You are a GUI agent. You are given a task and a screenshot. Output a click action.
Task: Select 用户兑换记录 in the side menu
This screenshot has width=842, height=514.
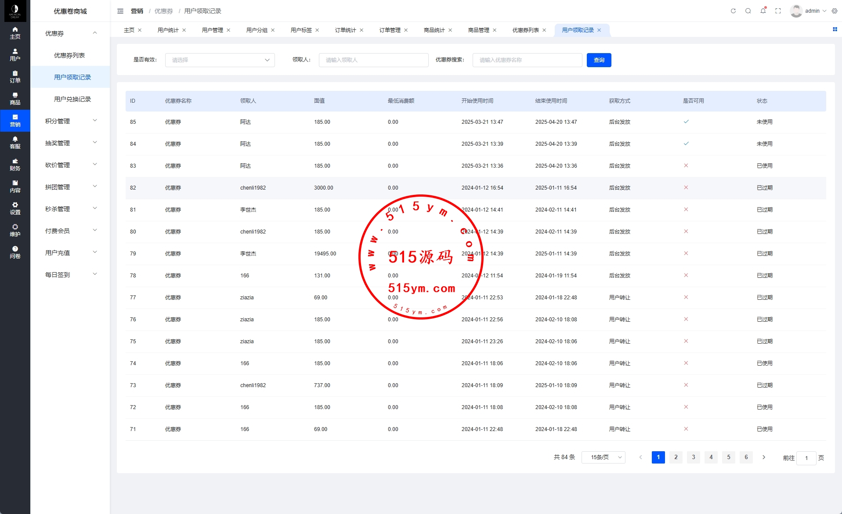point(72,99)
